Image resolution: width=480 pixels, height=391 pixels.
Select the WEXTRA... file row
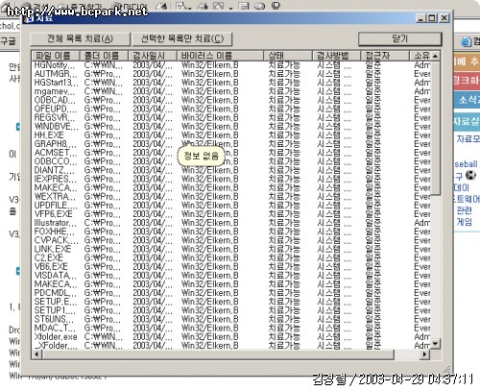coord(231,197)
